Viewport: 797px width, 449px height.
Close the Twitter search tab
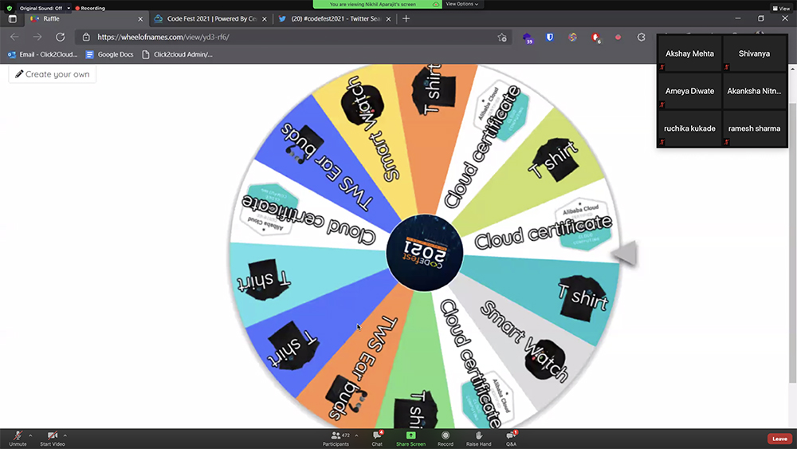[388, 19]
